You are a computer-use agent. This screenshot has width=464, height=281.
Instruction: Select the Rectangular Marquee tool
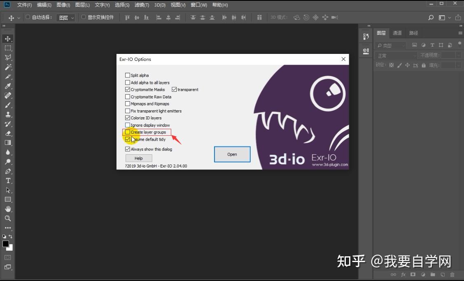tap(8, 48)
